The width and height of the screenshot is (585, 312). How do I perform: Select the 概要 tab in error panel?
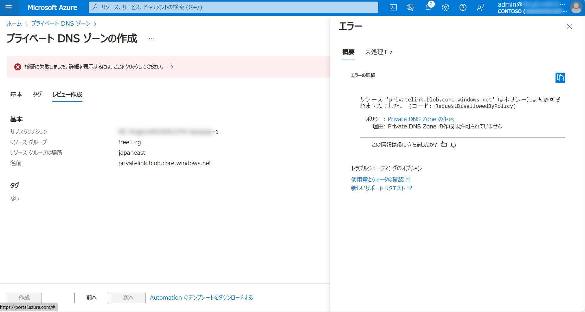coord(348,52)
